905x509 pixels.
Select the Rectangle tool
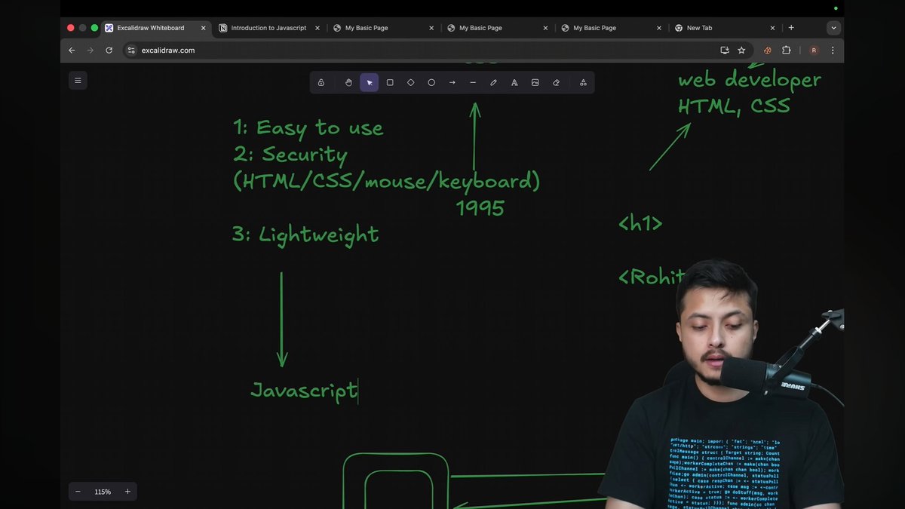(x=390, y=83)
